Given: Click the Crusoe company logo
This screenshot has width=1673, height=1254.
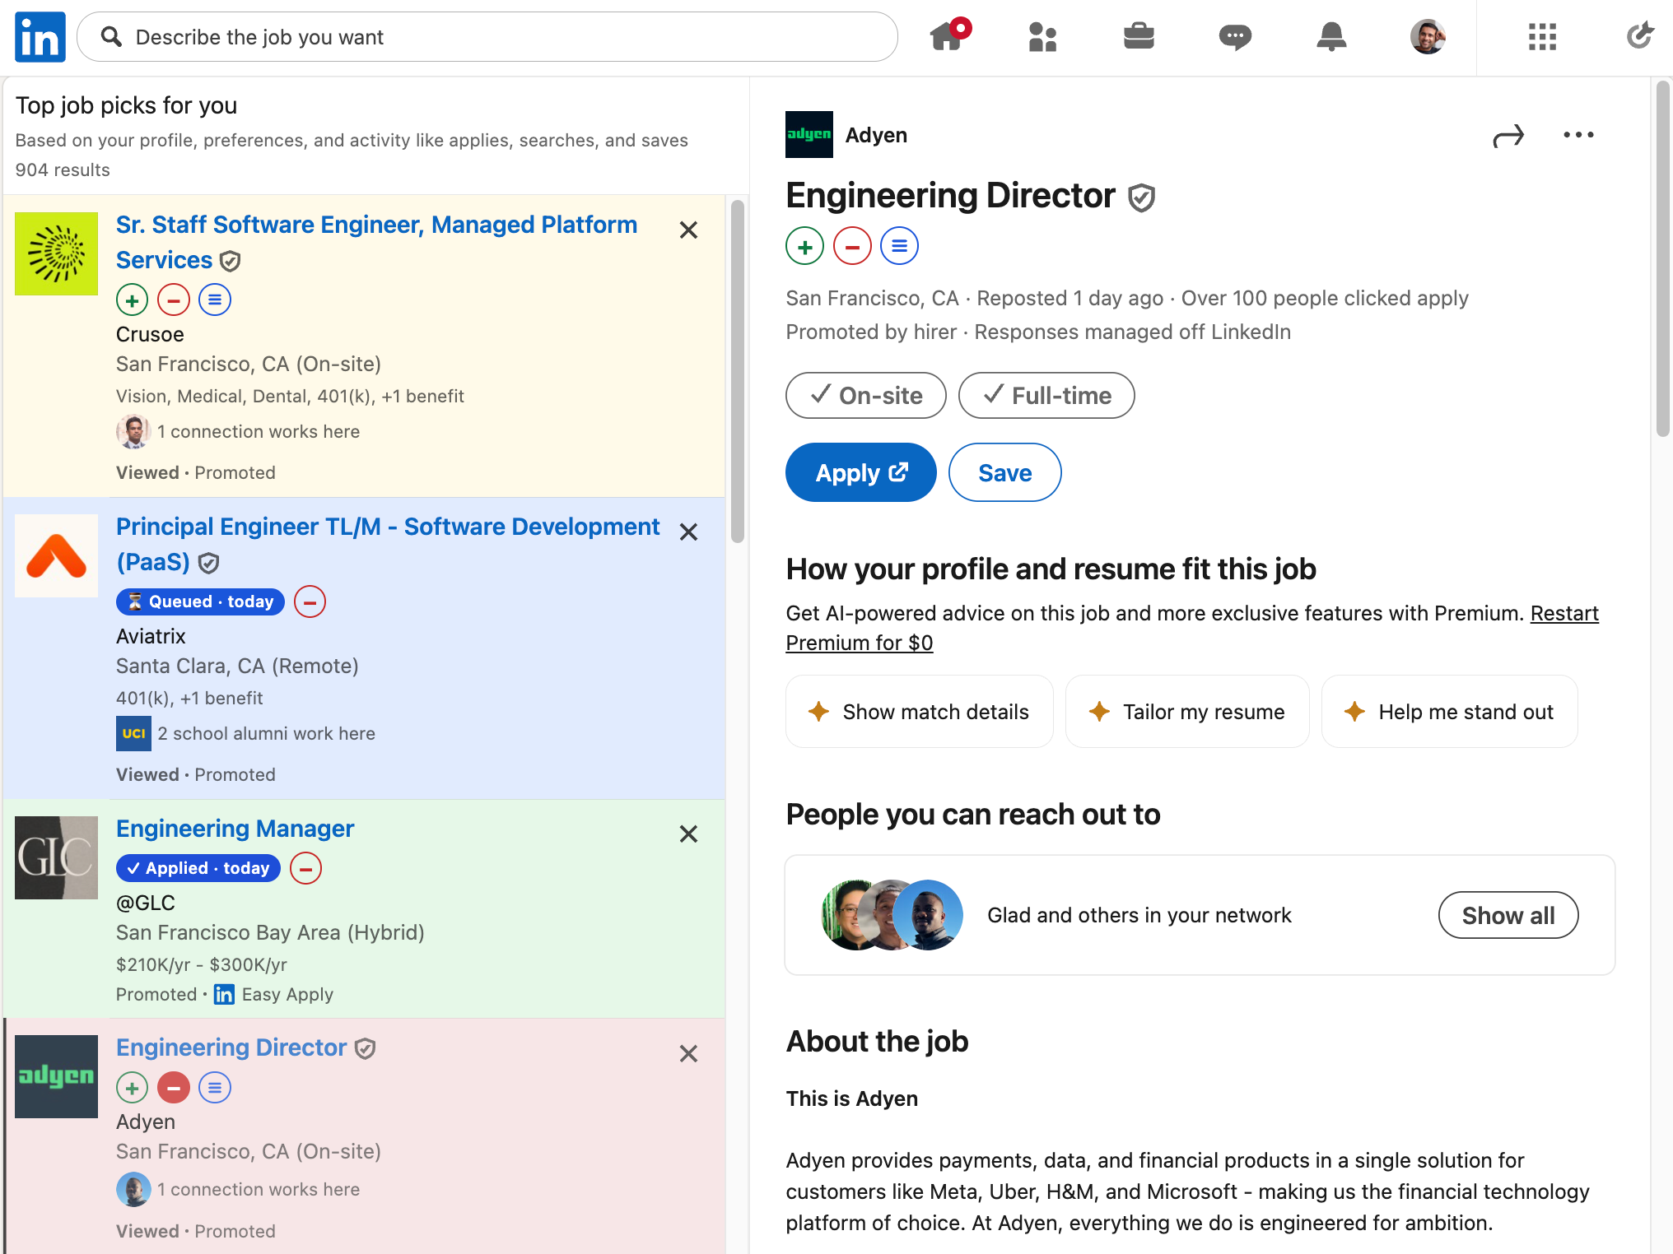Looking at the screenshot, I should (56, 254).
